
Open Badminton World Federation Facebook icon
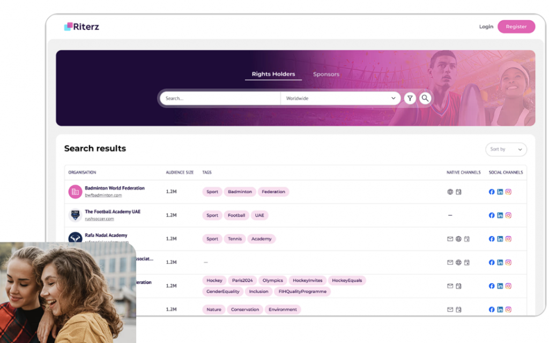tap(492, 192)
